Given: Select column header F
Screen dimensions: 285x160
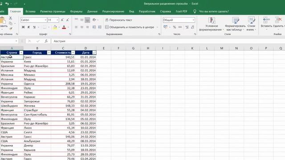Looking at the screenshot, I should point(118,48).
